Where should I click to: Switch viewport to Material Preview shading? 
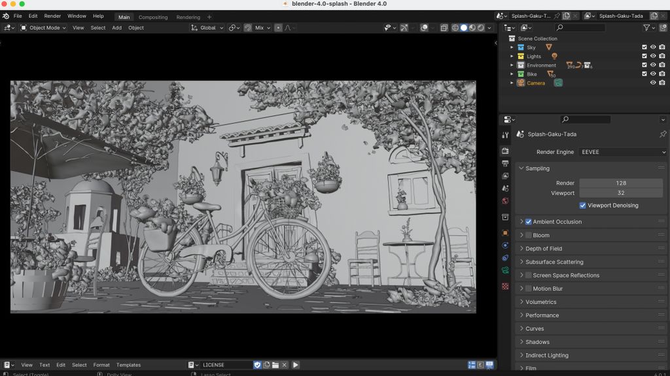pyautogui.click(x=472, y=28)
